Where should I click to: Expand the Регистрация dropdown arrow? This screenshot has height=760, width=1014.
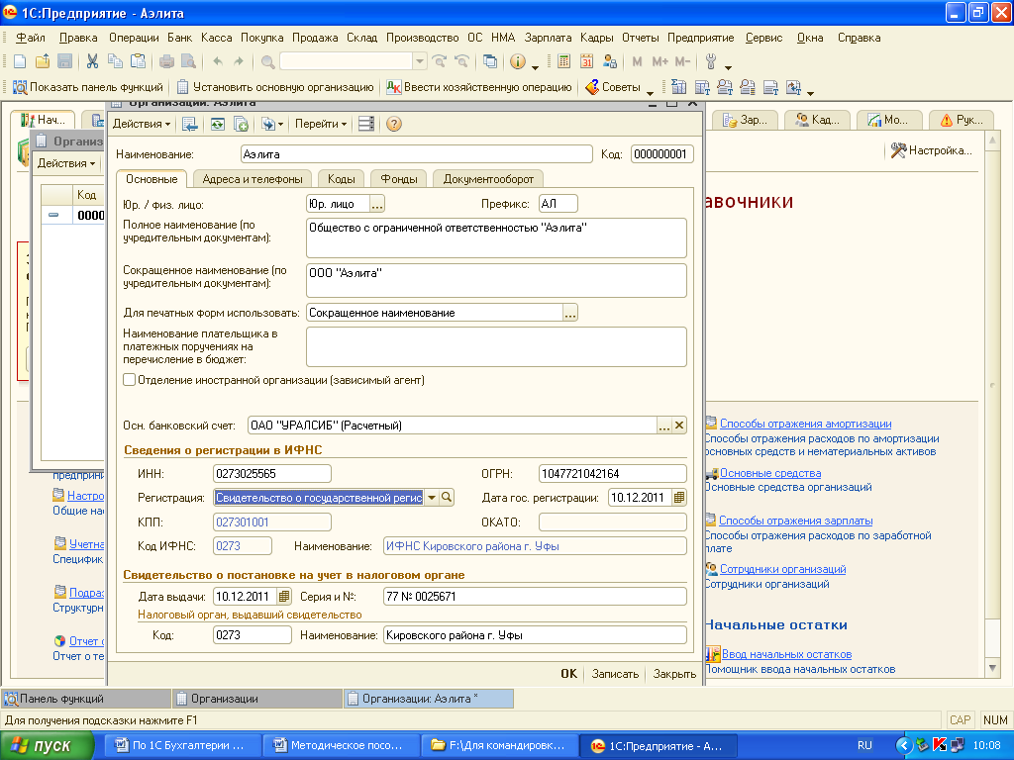tap(432, 497)
